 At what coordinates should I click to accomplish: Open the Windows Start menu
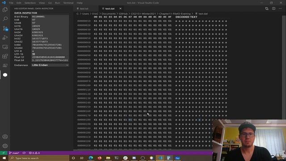4,158
